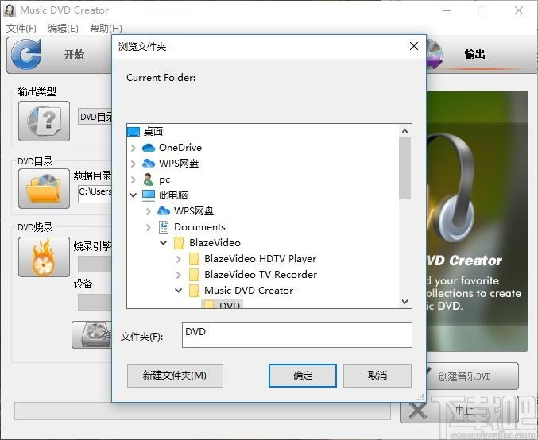Viewport: 538px width, 440px height.
Task: Click the DVD目录 output type field
Action: tap(95, 117)
